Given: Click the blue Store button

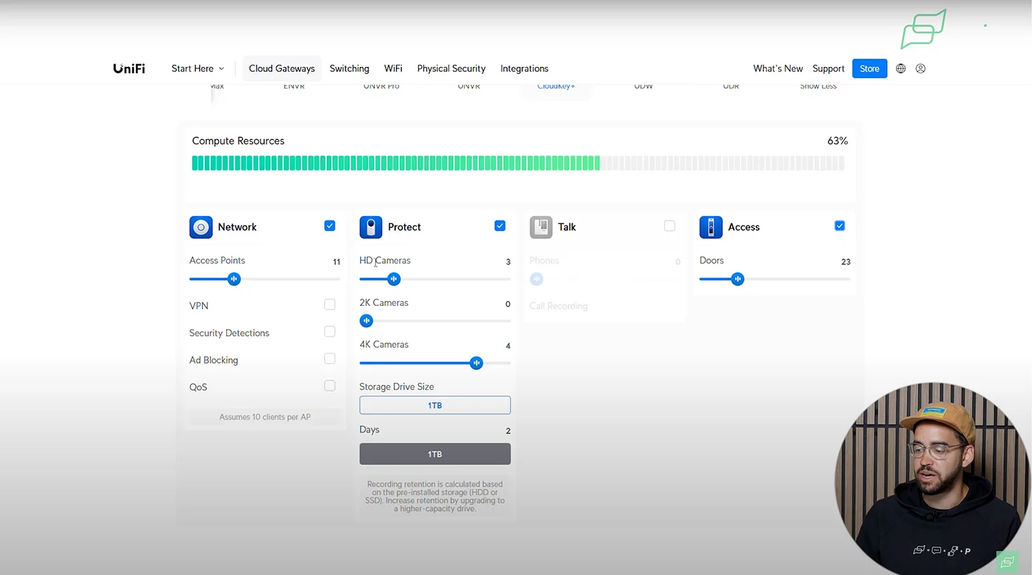Looking at the screenshot, I should click(869, 68).
